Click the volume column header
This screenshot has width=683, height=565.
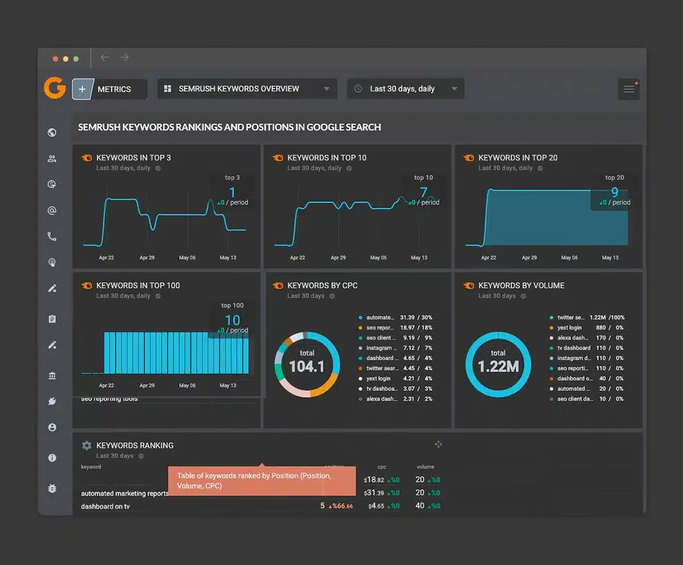[425, 467]
